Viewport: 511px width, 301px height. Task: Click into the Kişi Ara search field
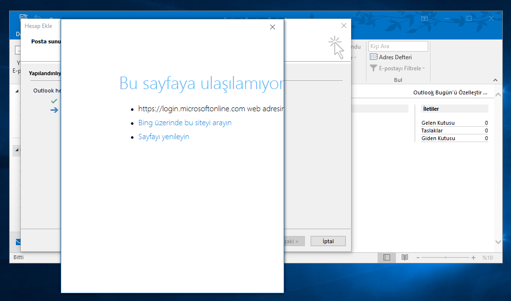(398, 46)
